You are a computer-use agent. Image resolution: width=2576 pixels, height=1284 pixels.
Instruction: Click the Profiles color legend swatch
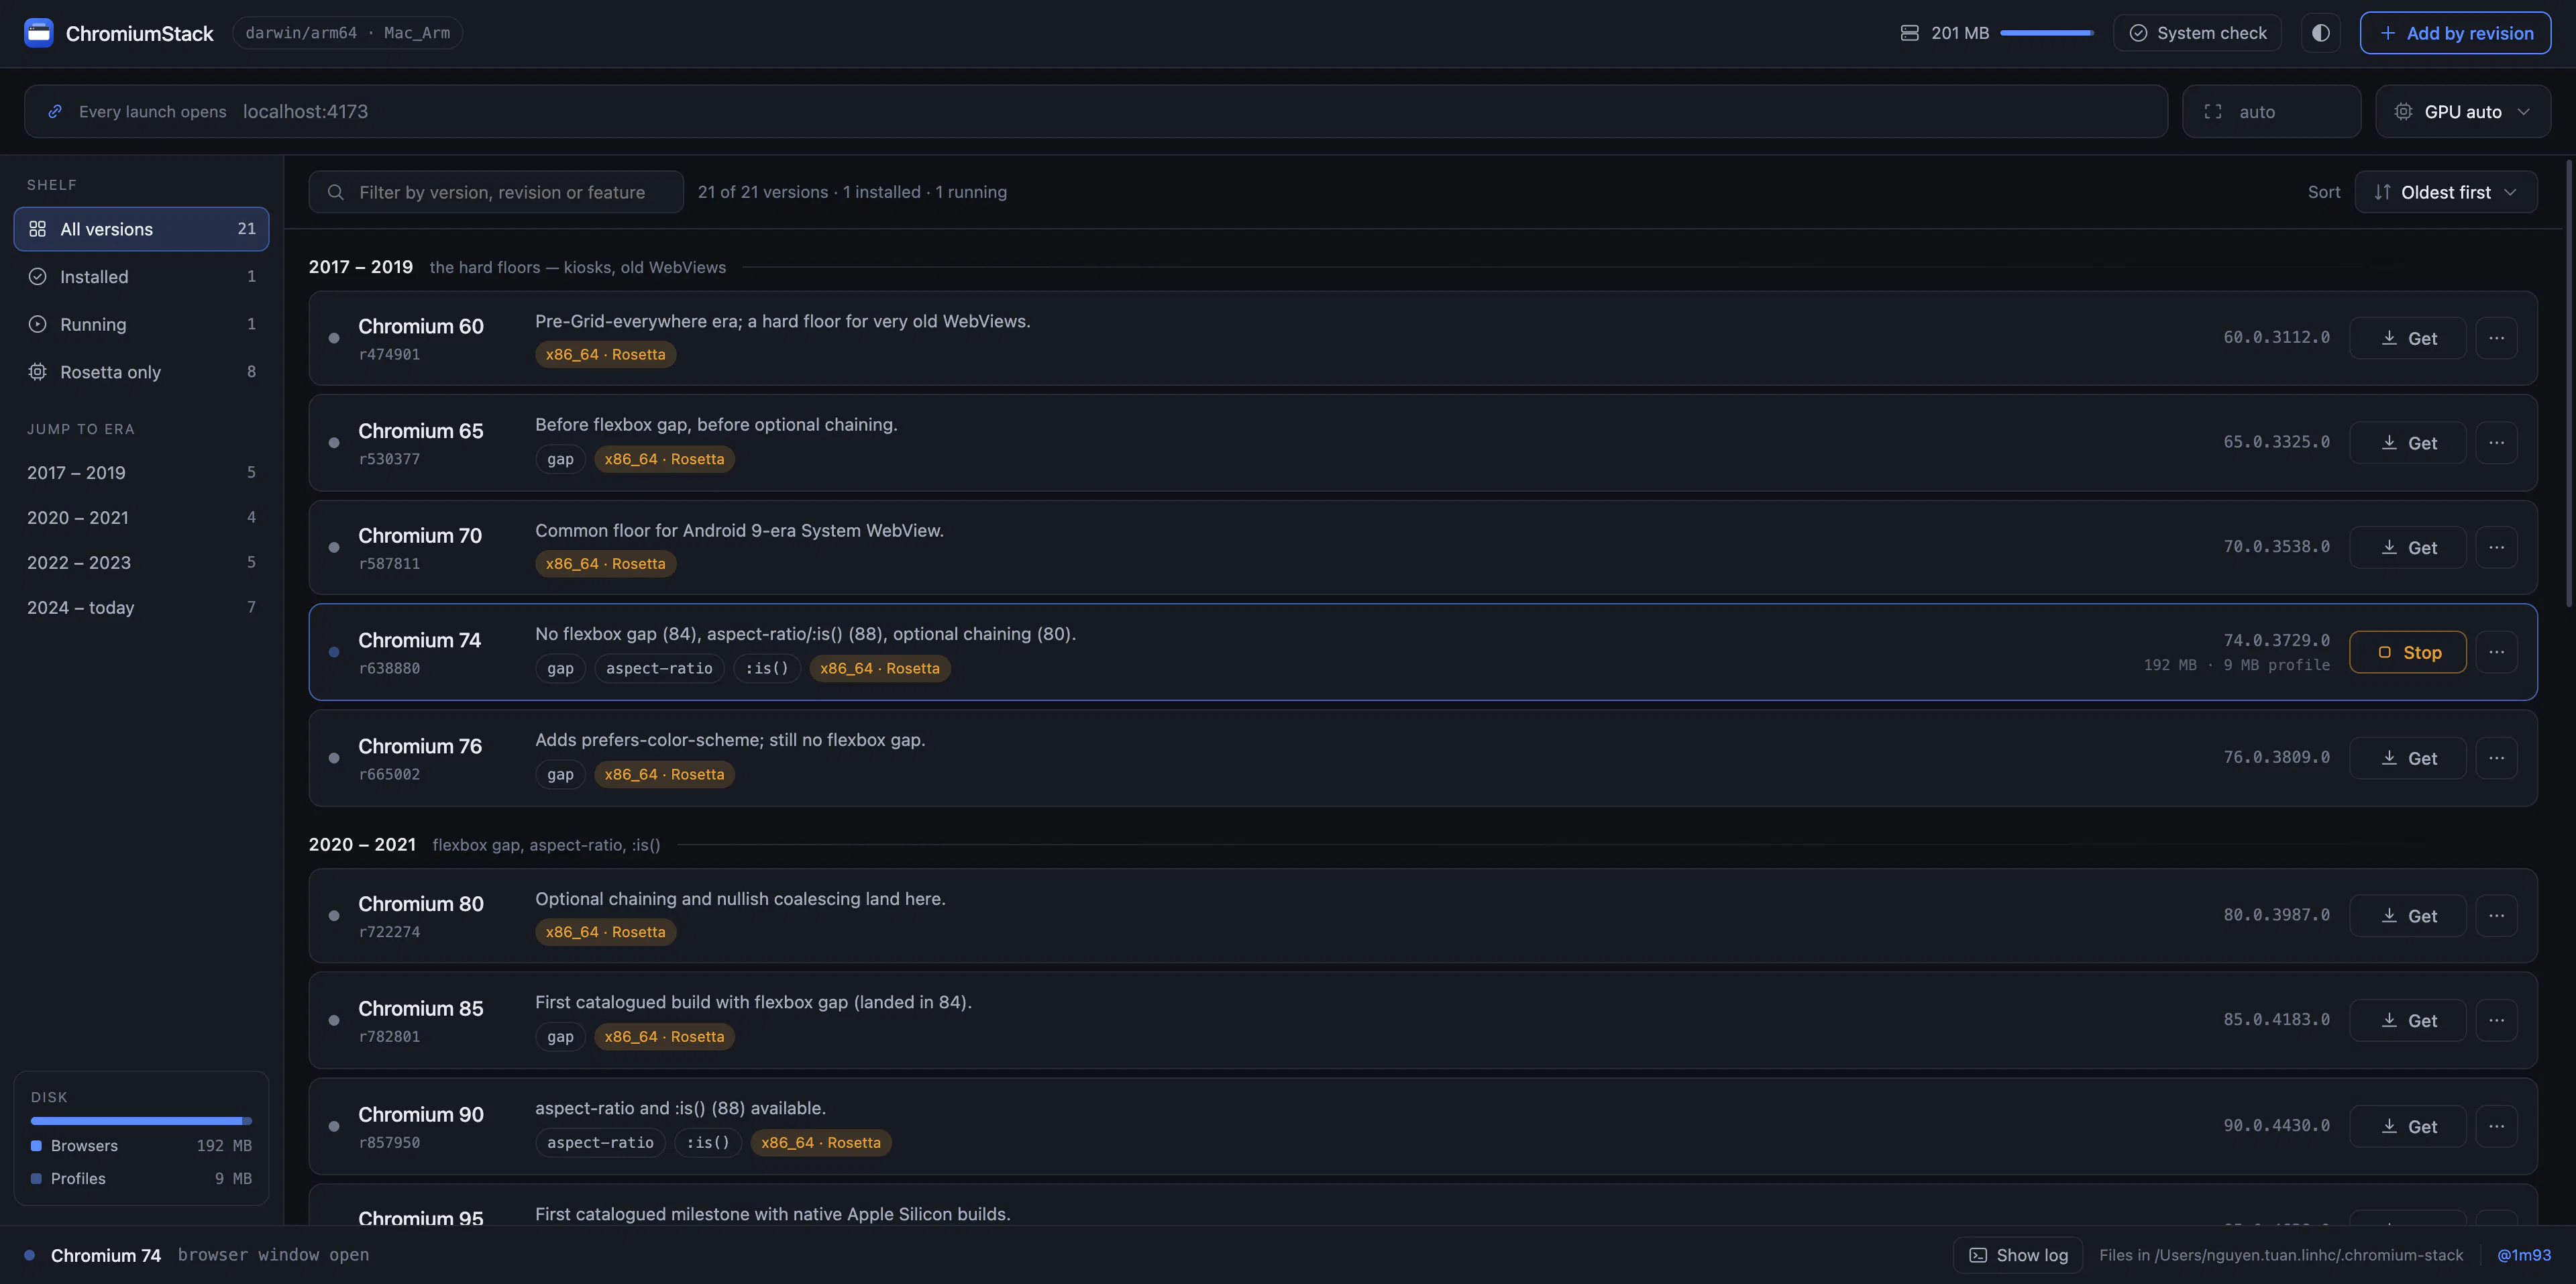tap(36, 1179)
